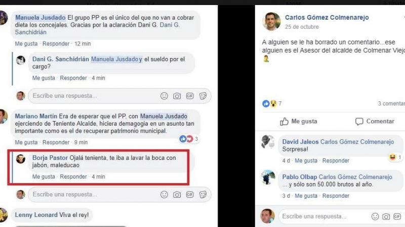
Task: Insert GIF in the first reply box
Action: tap(190, 96)
